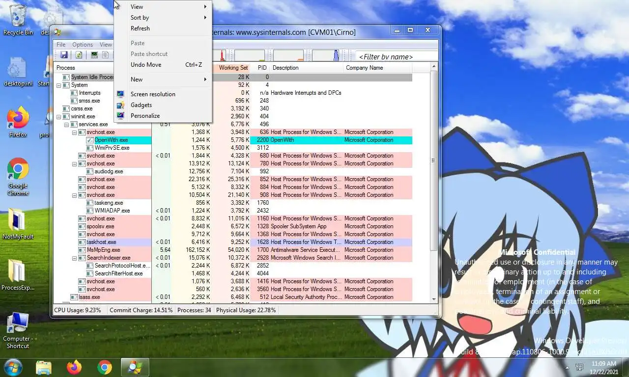Select the ProcessExp... folder on the desktop

coord(18,275)
